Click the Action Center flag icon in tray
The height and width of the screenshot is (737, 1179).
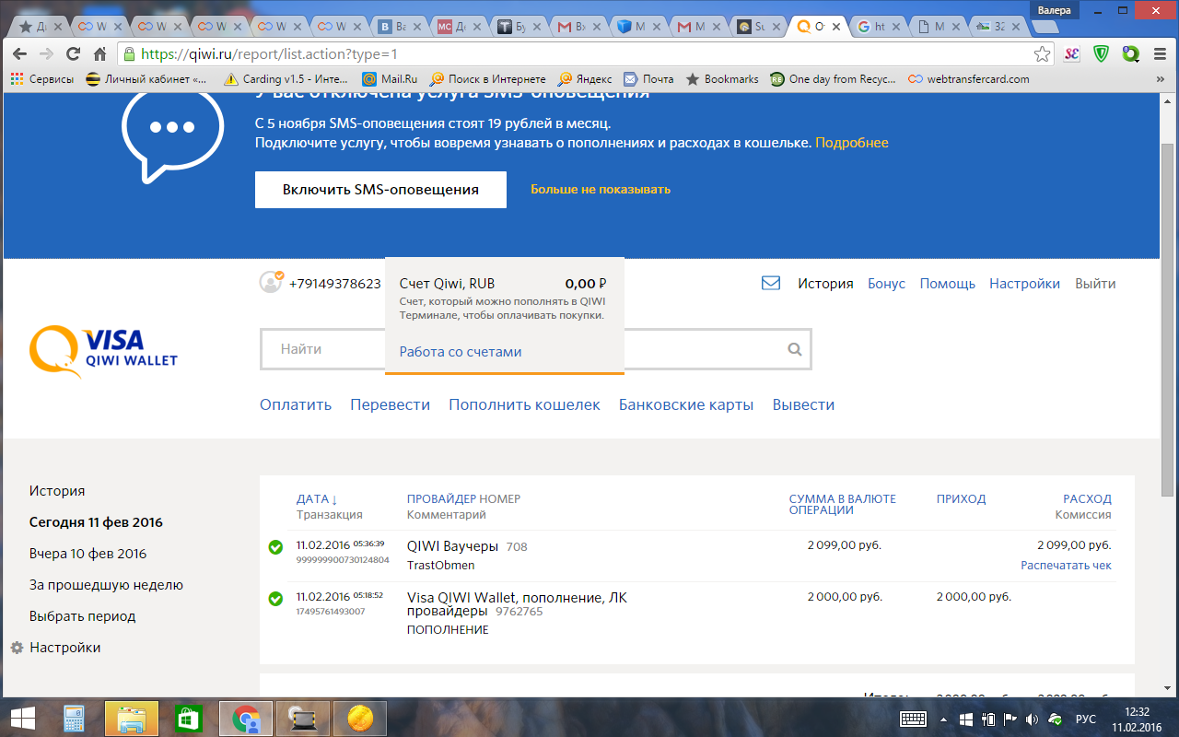[x=1010, y=719]
